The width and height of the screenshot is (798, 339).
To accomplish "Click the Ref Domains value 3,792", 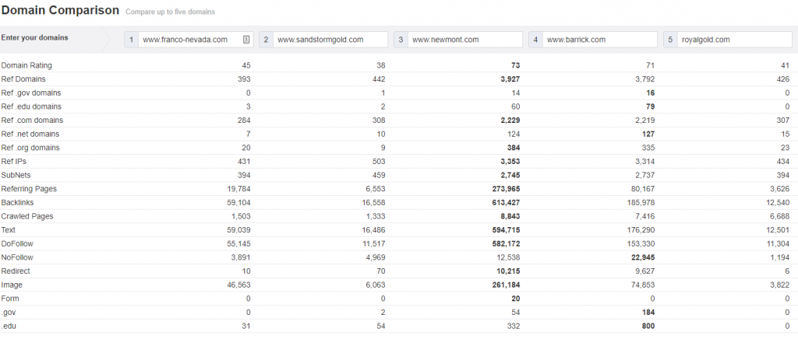I will point(644,79).
